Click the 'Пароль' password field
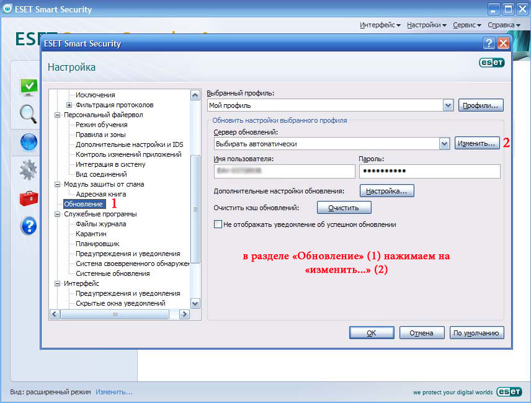Image resolution: width=531 pixels, height=403 pixels. pyautogui.click(x=430, y=171)
